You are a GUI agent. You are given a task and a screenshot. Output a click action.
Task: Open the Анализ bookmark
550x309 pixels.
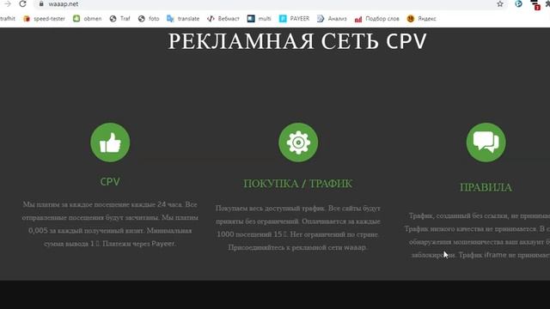click(332, 19)
